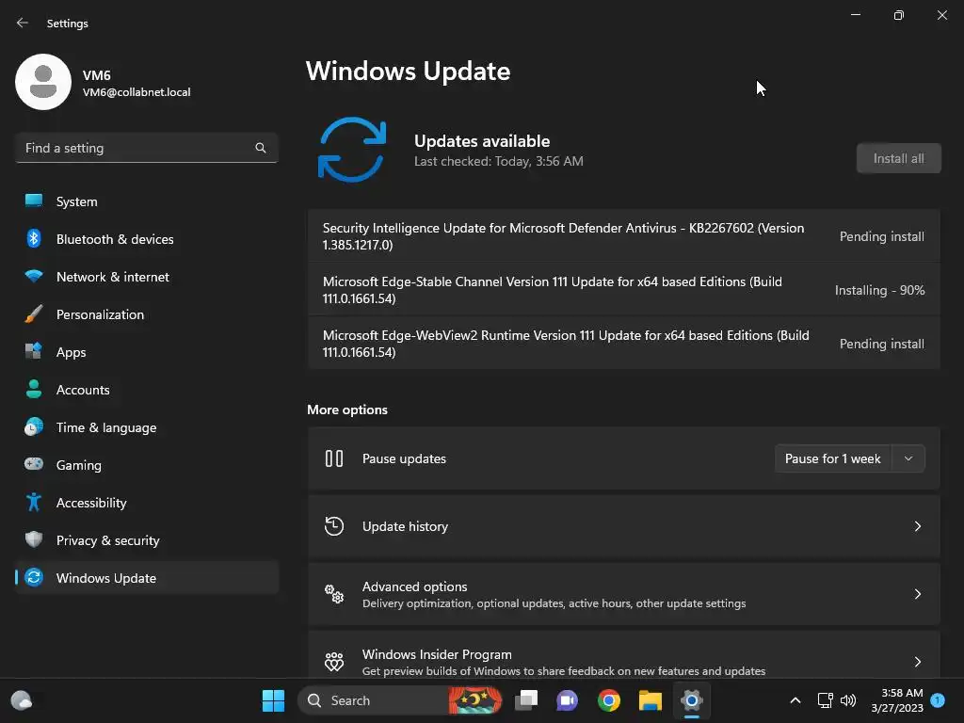Click the large update sync arrows icon
964x723 pixels.
click(x=352, y=150)
